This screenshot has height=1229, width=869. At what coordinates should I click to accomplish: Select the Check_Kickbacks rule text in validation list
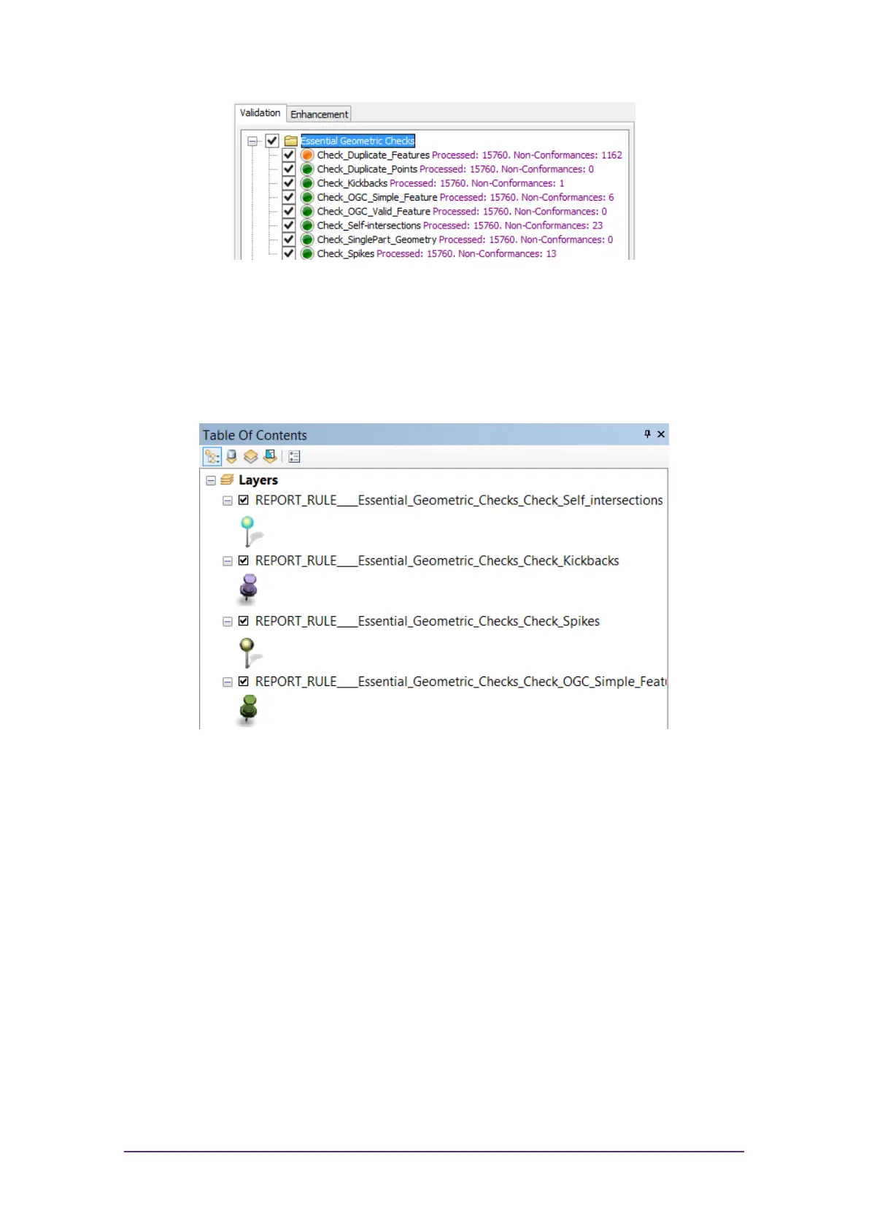[441, 183]
